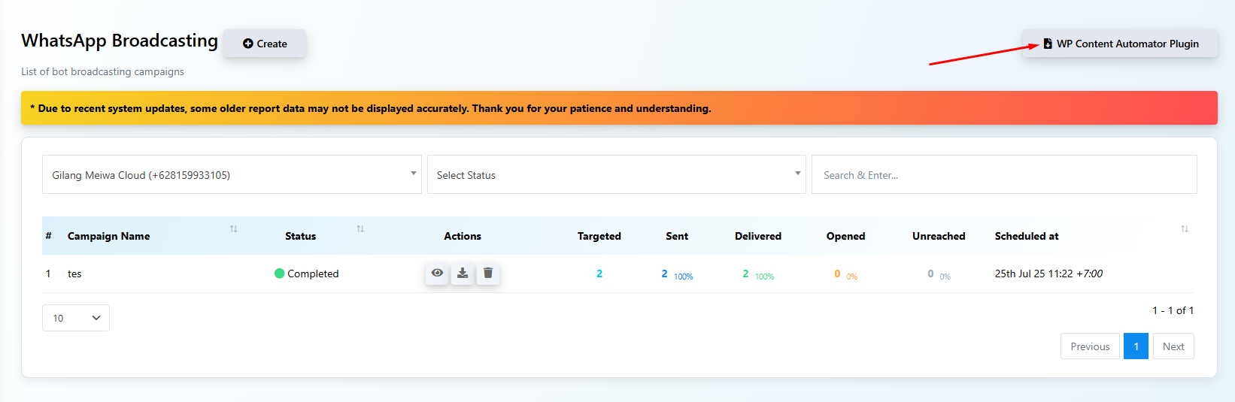The image size is (1235, 402).
Task: Delete the tes campaign trash icon
Action: click(488, 274)
